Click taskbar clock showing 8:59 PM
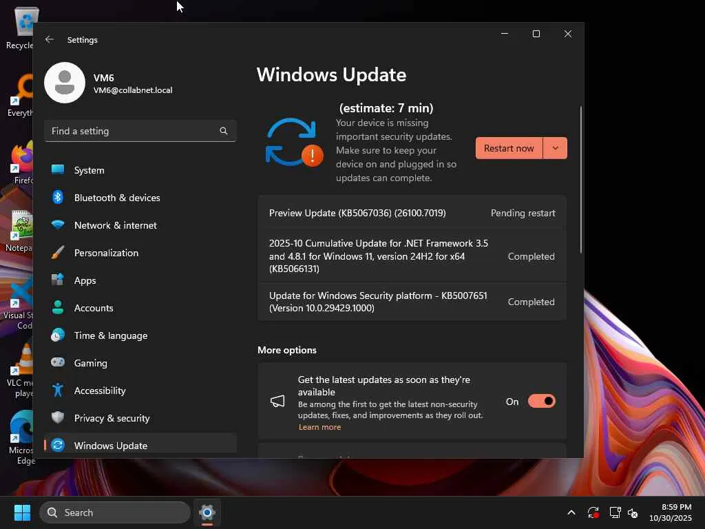 pos(671,512)
